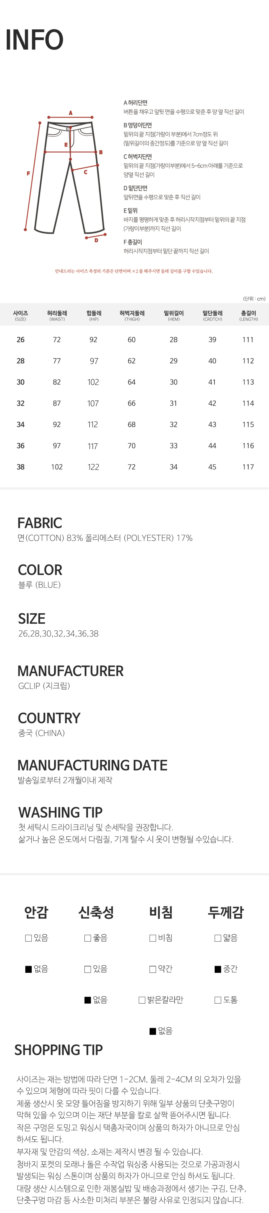
Task: Select the size 38 row label
Action: coord(21,467)
